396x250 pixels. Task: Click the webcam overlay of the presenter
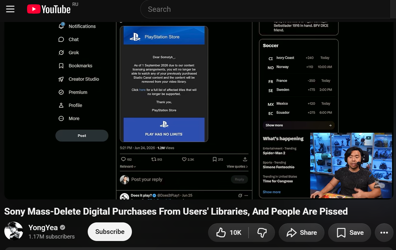pyautogui.click(x=351, y=165)
